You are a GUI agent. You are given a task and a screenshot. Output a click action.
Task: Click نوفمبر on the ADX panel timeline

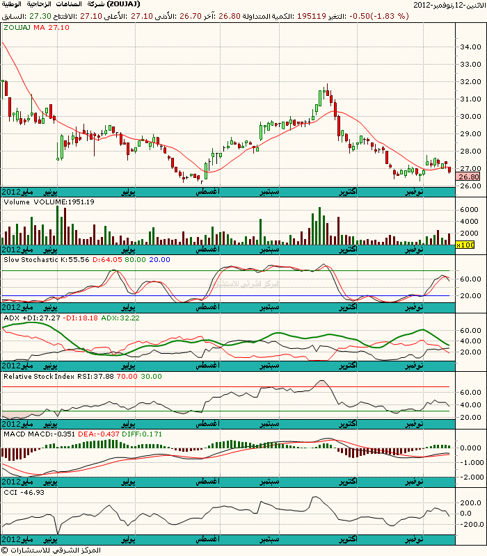[x=414, y=366]
